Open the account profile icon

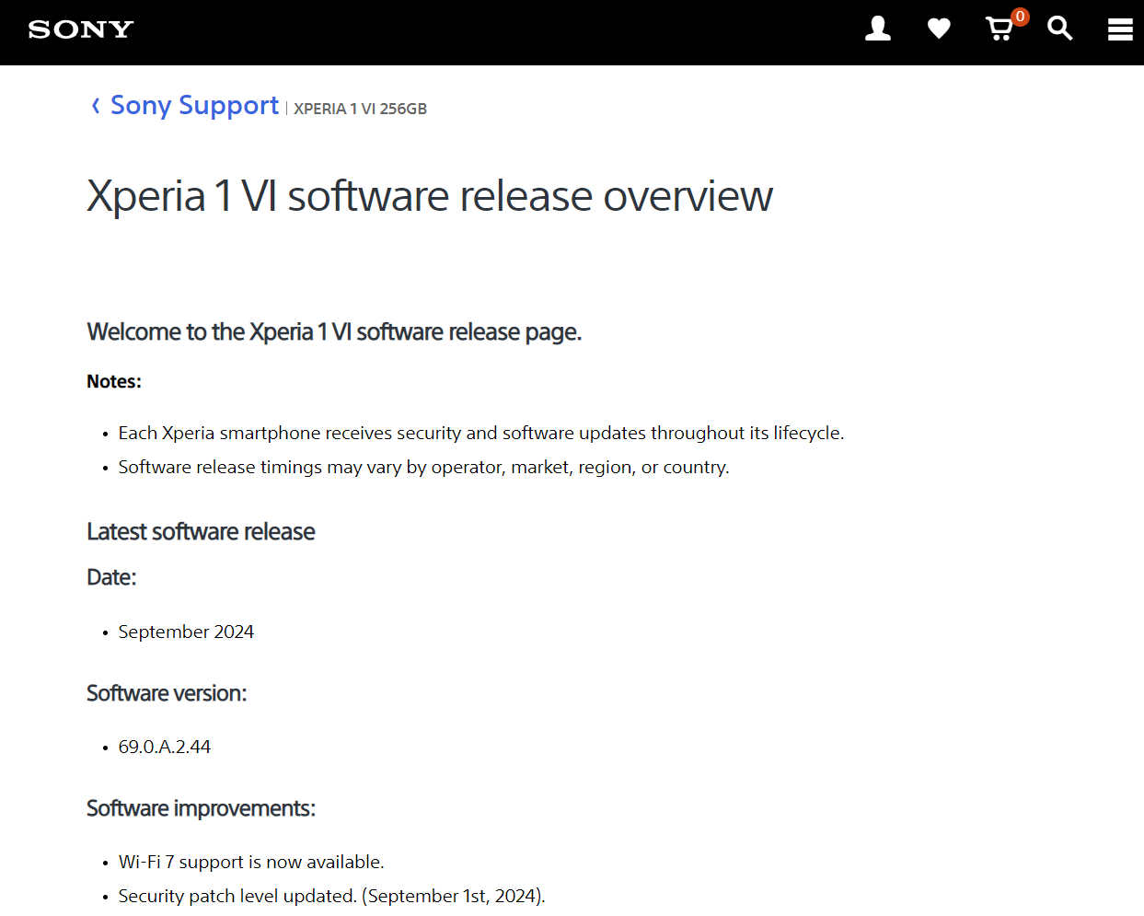878,29
